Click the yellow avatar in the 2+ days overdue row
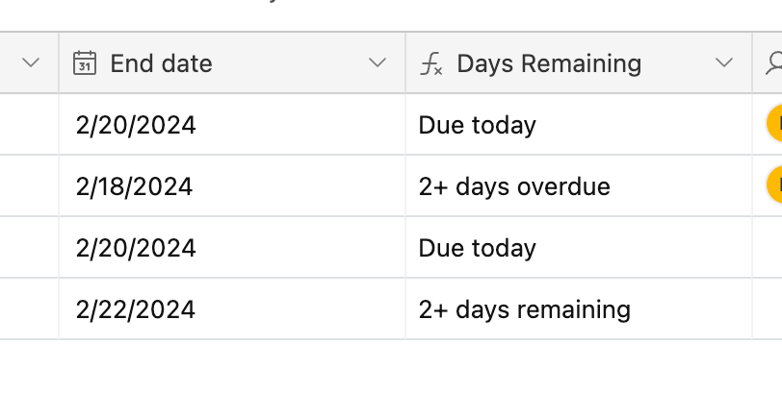 click(774, 185)
